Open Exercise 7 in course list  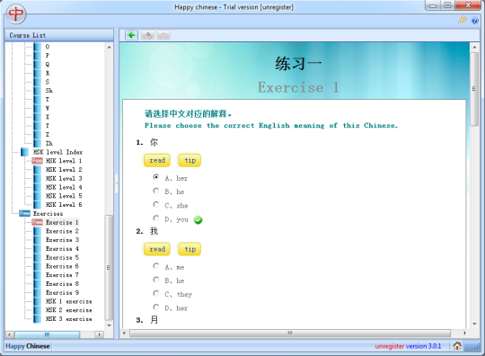[x=62, y=275]
